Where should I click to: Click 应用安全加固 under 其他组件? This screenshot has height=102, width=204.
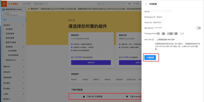coord(131,80)
